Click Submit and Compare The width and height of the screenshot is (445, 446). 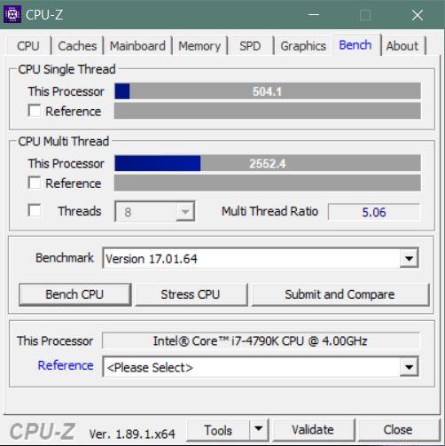340,294
